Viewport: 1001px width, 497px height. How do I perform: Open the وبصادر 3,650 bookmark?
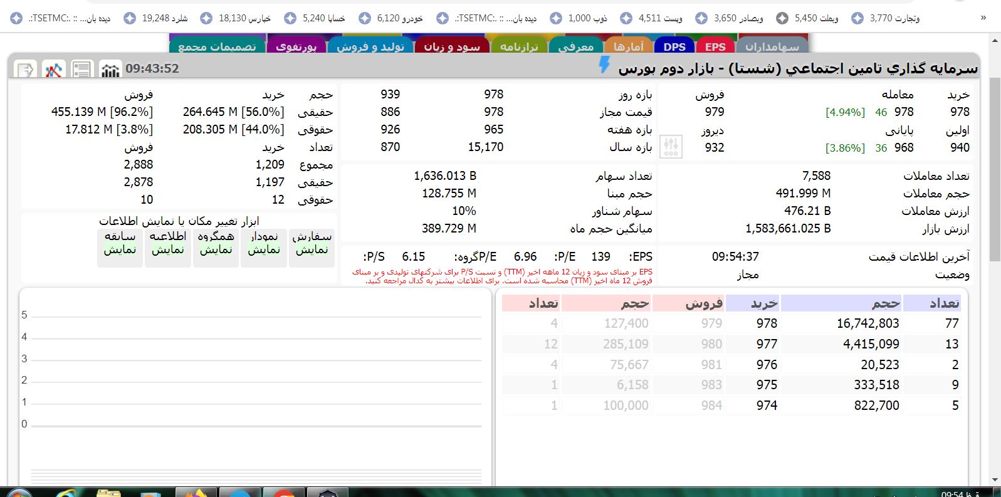coord(729,18)
